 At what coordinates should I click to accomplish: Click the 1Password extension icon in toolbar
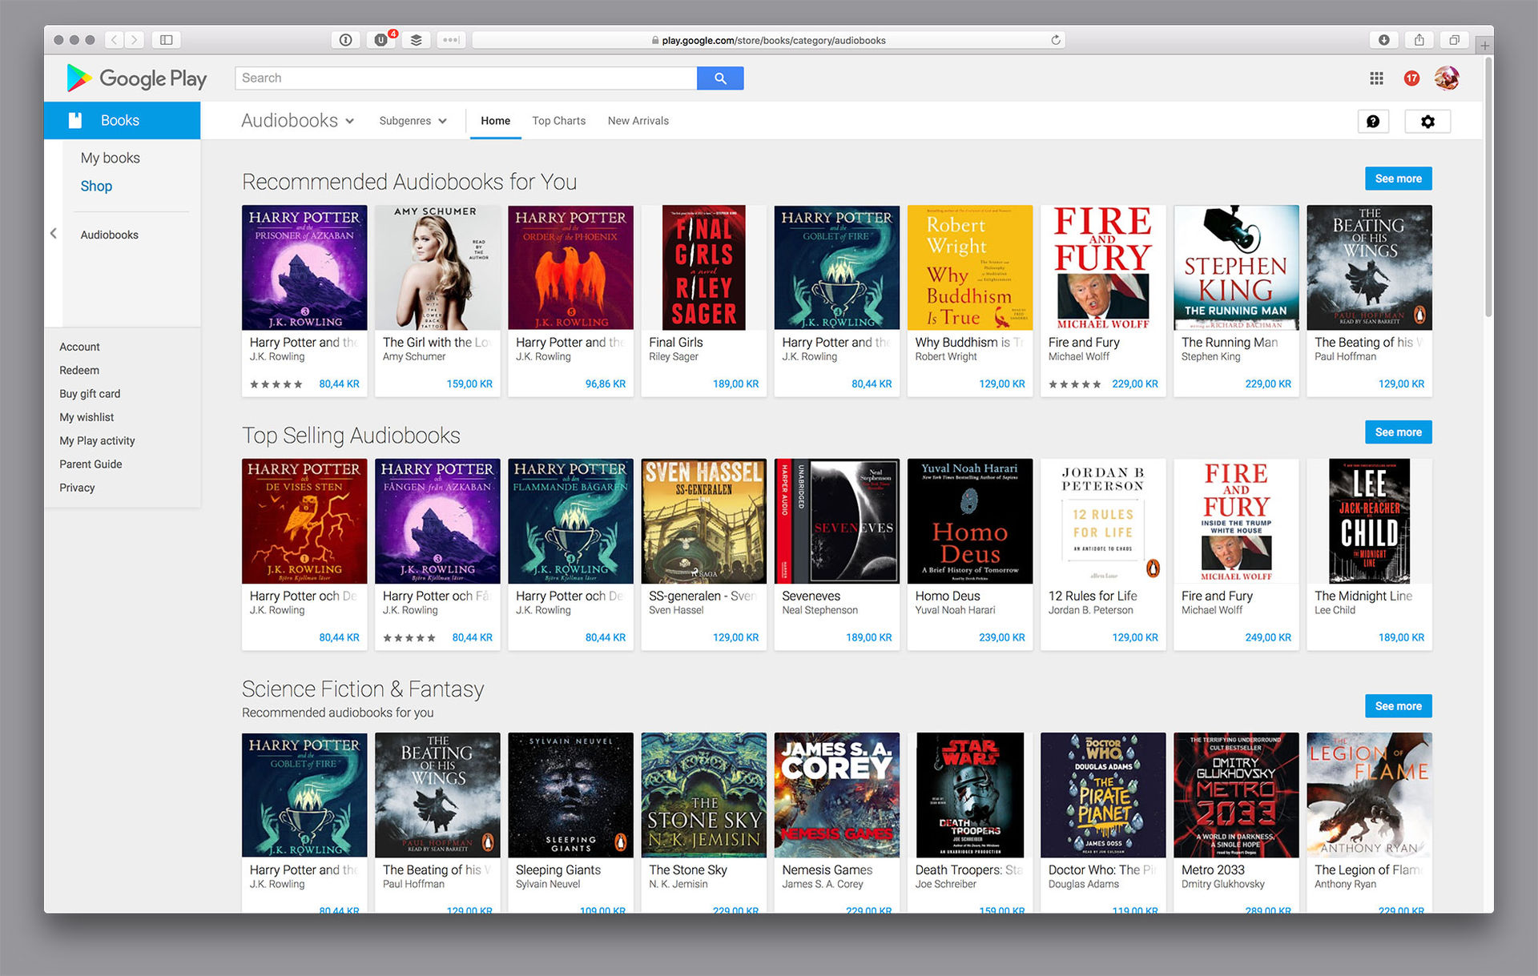pyautogui.click(x=345, y=39)
